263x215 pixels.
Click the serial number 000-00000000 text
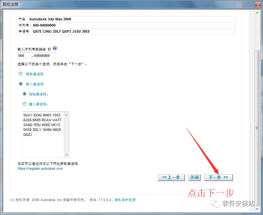[x=44, y=25]
